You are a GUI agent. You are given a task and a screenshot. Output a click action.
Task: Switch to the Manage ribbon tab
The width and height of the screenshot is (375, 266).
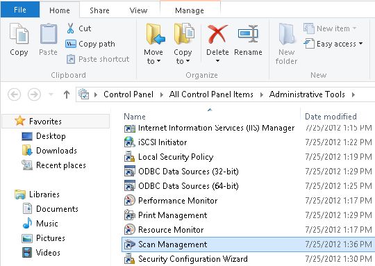[x=190, y=10]
